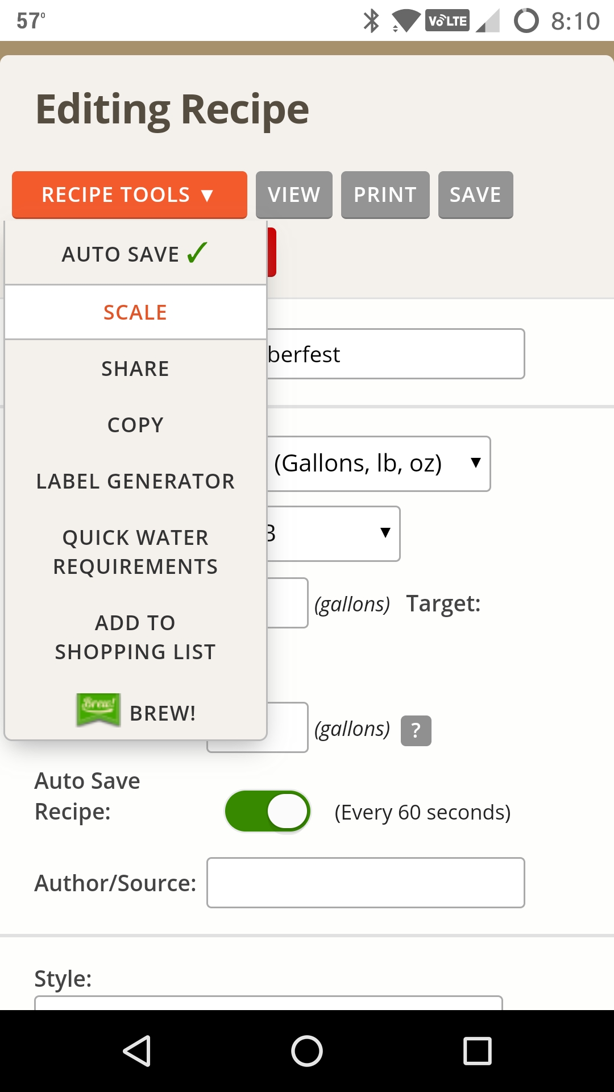Tap the Bluetooth status icon
This screenshot has height=1092, width=614.
click(x=371, y=21)
